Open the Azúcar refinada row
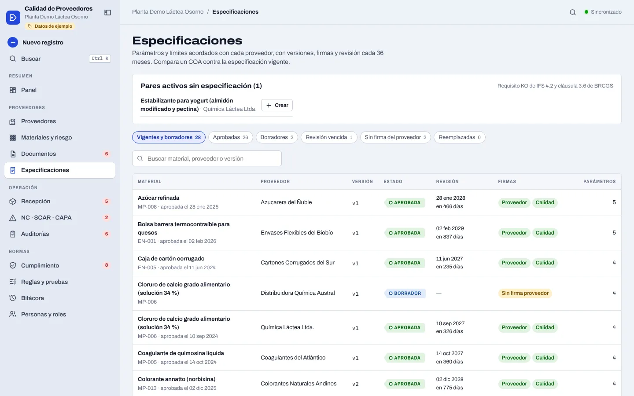The width and height of the screenshot is (634, 396). point(377,202)
